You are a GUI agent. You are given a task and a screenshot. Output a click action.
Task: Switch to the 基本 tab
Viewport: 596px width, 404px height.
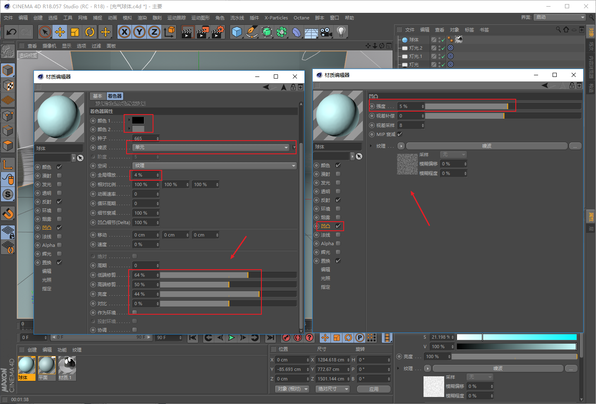pos(98,96)
